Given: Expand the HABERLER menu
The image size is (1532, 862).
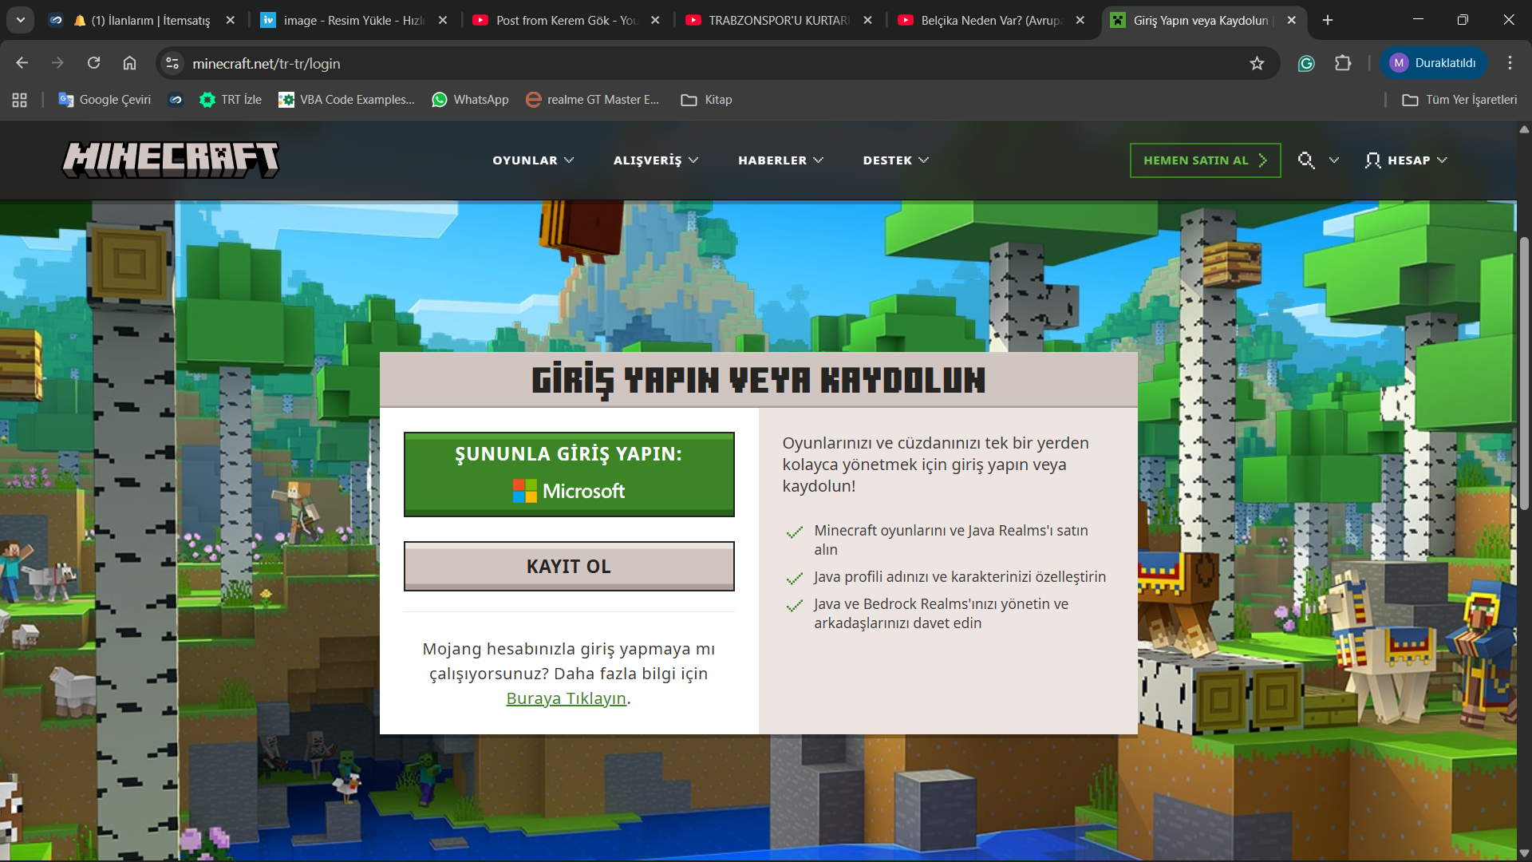Looking at the screenshot, I should click(x=780, y=160).
